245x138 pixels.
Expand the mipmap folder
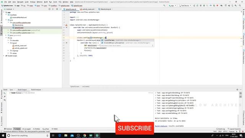pyautogui.click(x=8, y=51)
